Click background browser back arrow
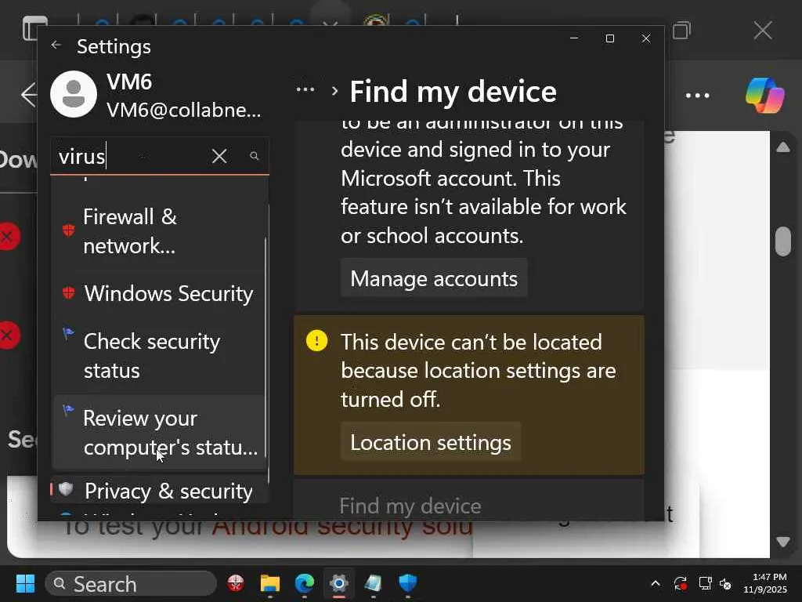The image size is (802, 602). point(29,95)
